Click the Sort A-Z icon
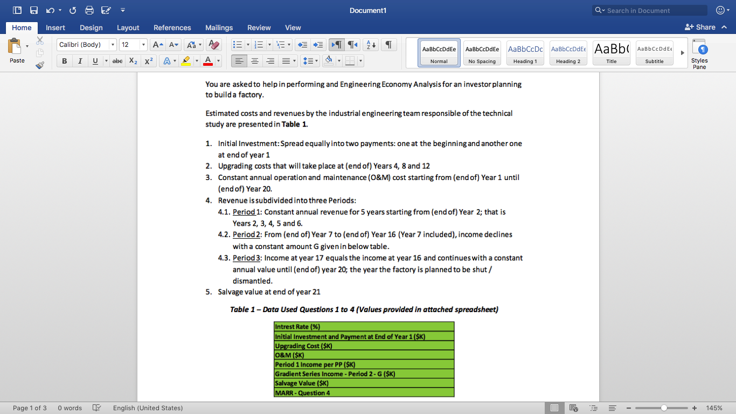Screen dimensions: 736x414 tap(371, 45)
